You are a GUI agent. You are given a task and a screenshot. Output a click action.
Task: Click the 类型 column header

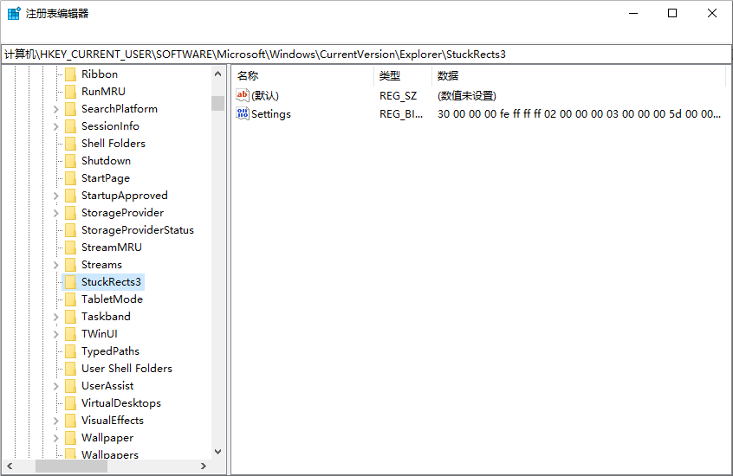click(x=402, y=76)
